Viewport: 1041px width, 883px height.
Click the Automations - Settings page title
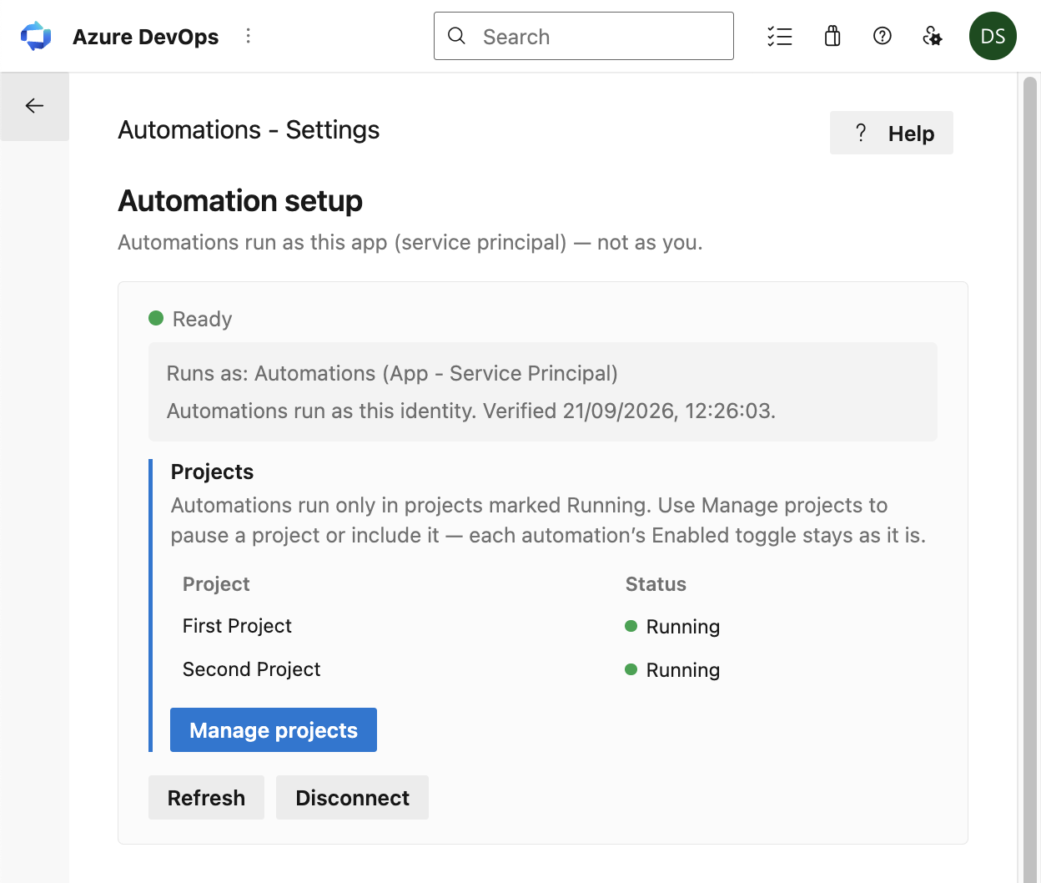click(x=249, y=130)
